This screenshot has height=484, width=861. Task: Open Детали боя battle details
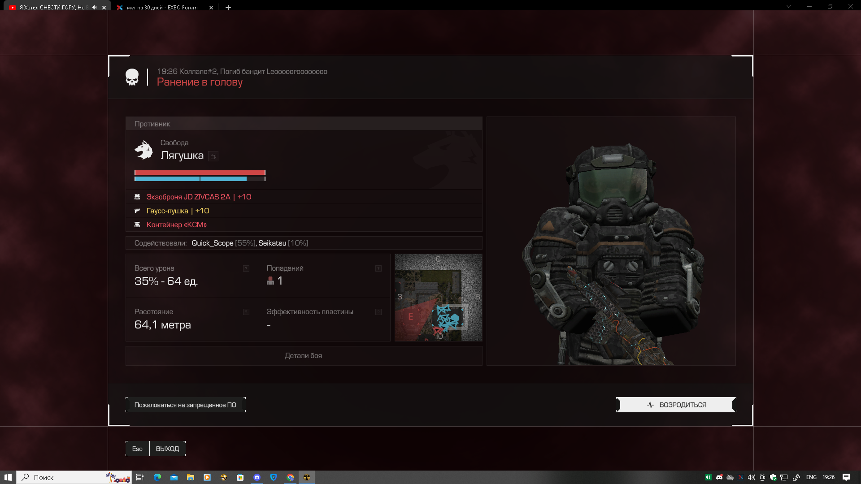(304, 355)
